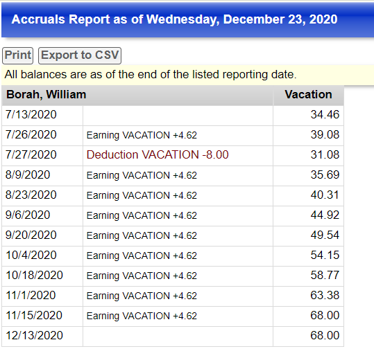Click the 7/26/2020 Earning VACATION entry
Viewport: 374px width, 358px height.
[142, 135]
